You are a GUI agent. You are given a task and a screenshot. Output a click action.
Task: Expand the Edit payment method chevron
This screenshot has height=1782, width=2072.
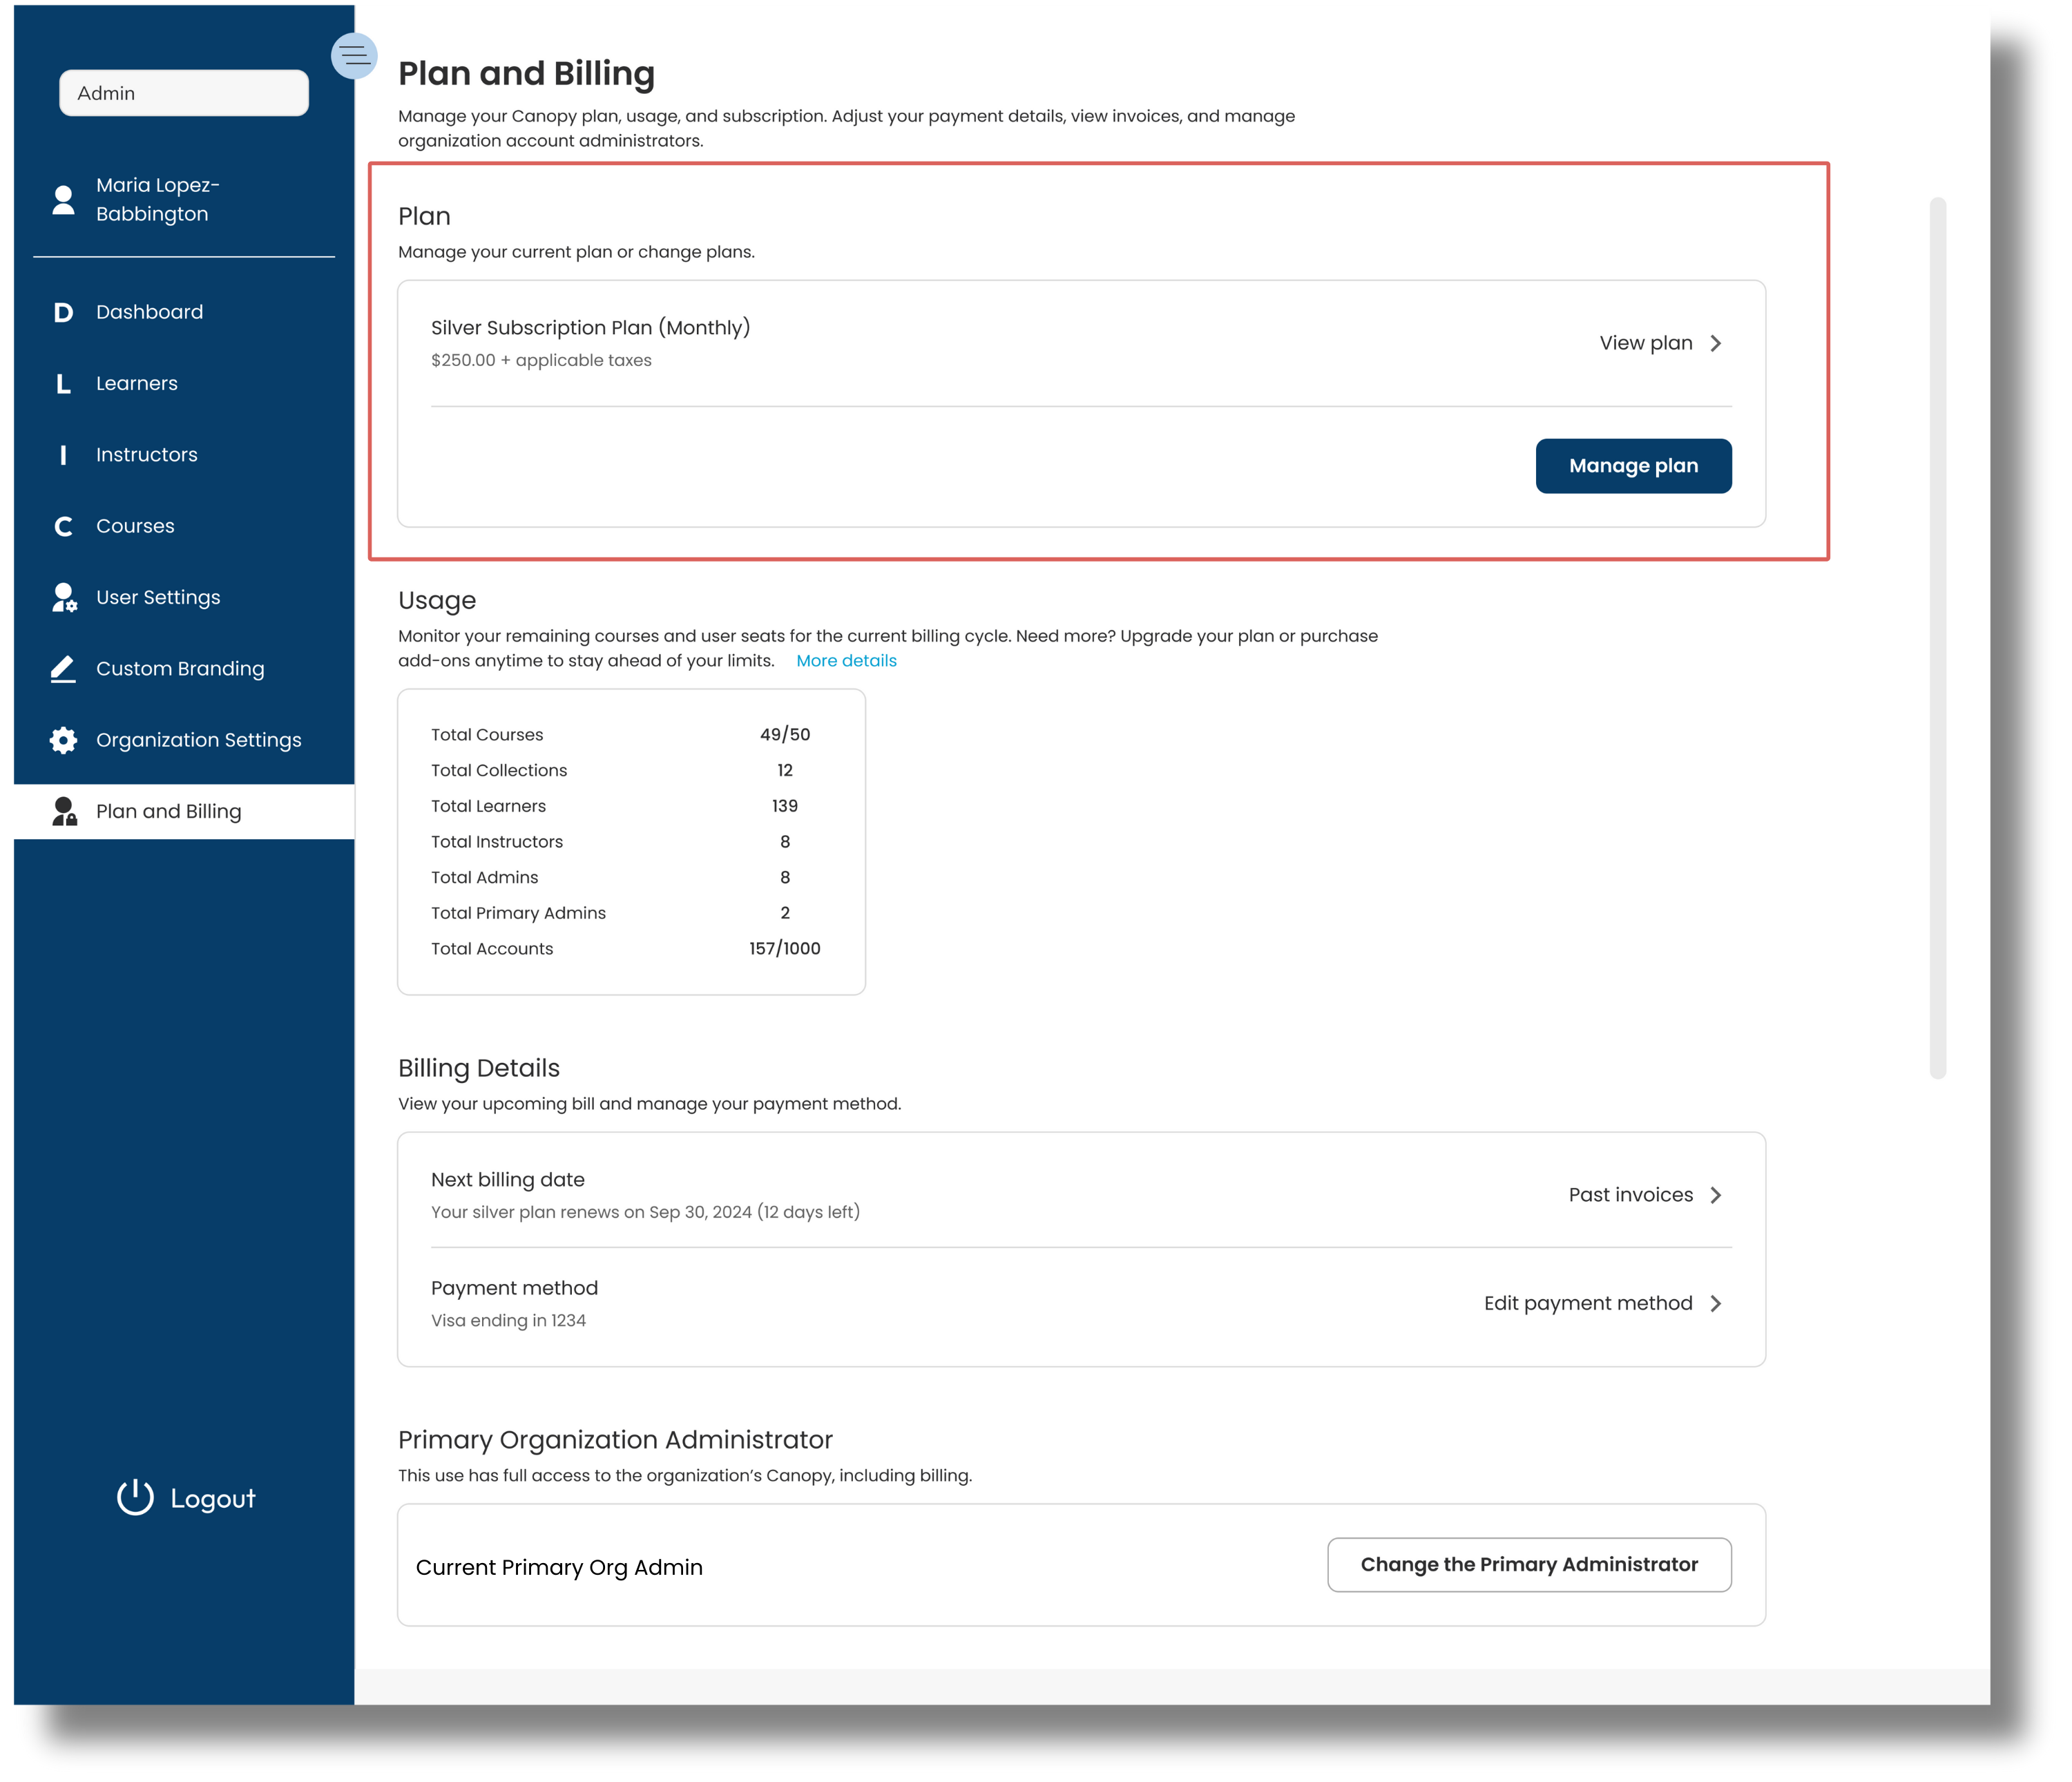pyautogui.click(x=1716, y=1304)
